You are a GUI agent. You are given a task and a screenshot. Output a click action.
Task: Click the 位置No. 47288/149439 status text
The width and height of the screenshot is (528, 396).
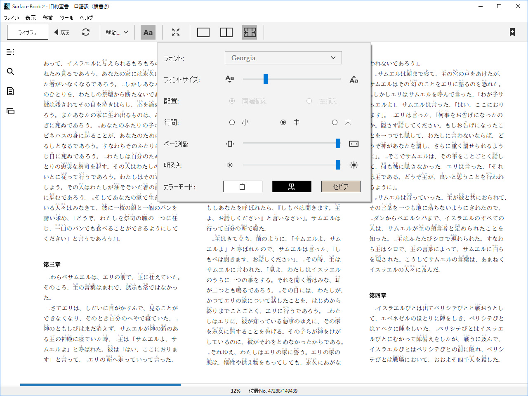(x=273, y=391)
